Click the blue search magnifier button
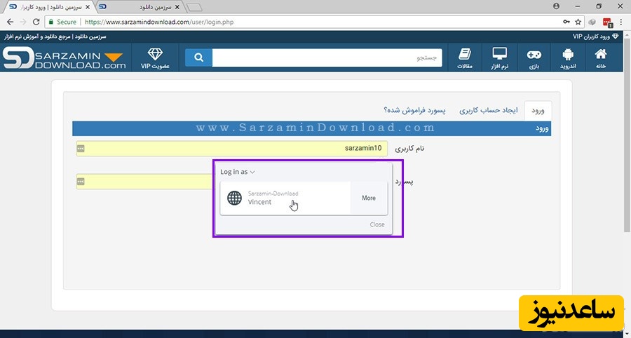 point(198,58)
